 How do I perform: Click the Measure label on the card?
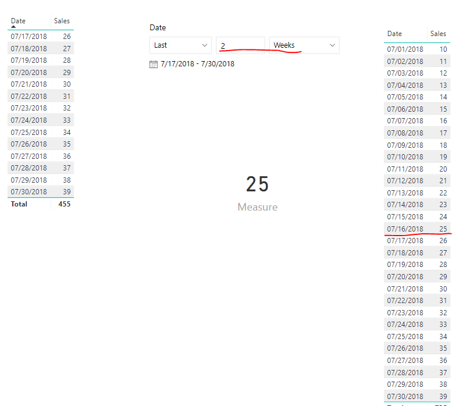(258, 207)
